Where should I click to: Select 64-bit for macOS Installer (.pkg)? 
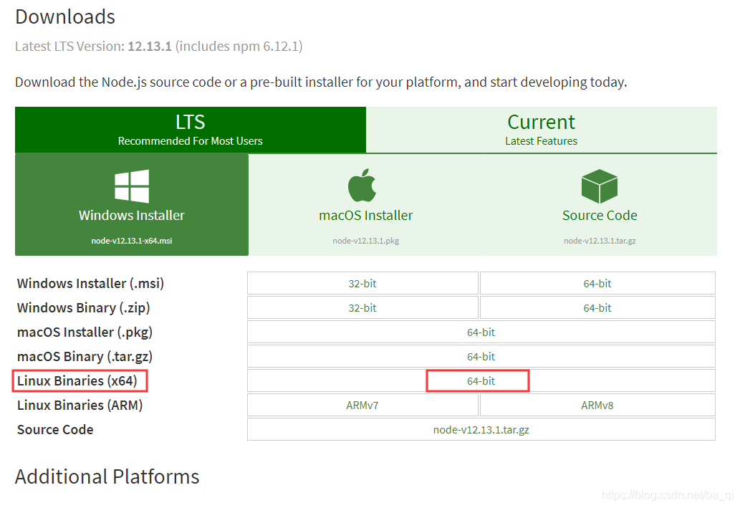pyautogui.click(x=481, y=332)
